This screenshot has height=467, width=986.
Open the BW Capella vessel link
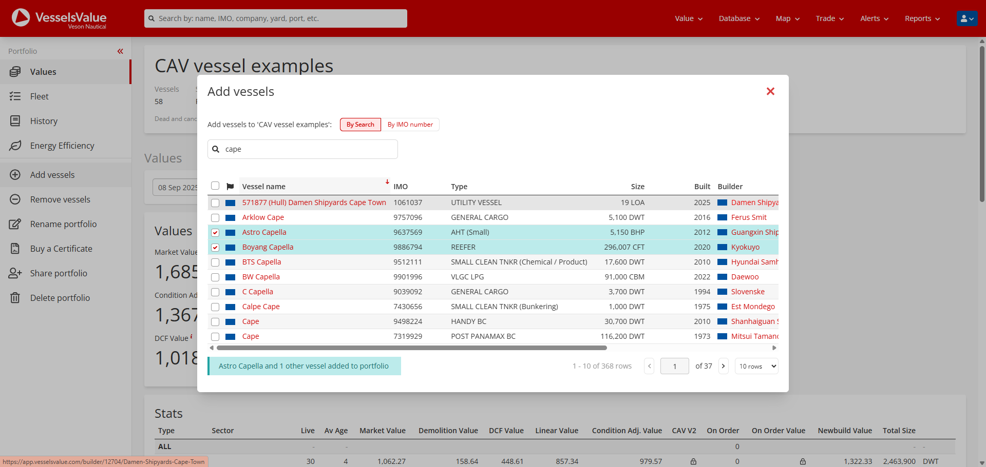click(x=261, y=277)
